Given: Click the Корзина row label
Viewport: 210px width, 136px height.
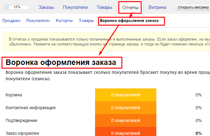Looking at the screenshot, I should pyautogui.click(x=14, y=95).
